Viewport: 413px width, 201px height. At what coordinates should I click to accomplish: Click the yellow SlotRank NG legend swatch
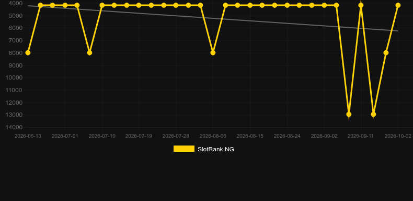[x=184, y=149]
